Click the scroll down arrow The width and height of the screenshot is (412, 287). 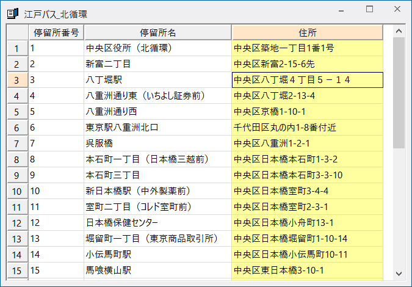coord(399,273)
